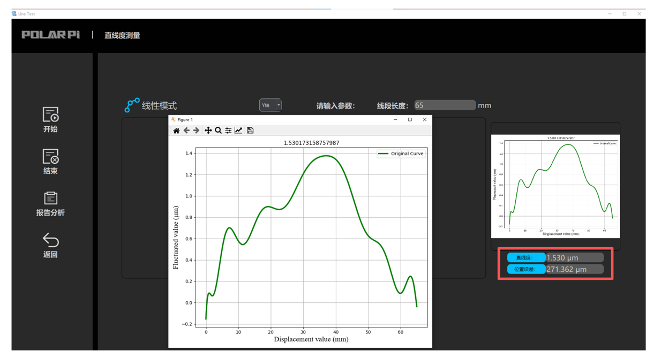The width and height of the screenshot is (661, 359).
Task: Open 报告分析 report analysis
Action: (50, 198)
